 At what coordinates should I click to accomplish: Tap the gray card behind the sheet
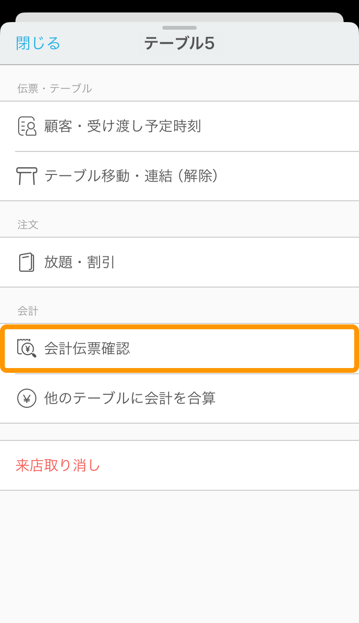coord(179,17)
